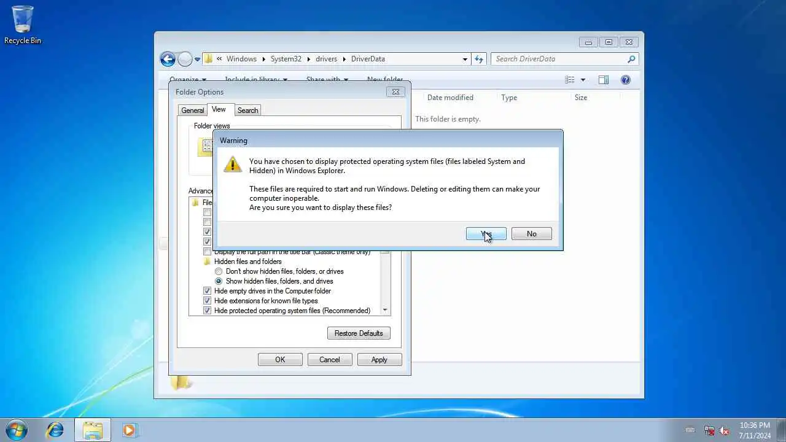The image size is (786, 442).
Task: Click Cancel in Folder Options
Action: point(330,360)
